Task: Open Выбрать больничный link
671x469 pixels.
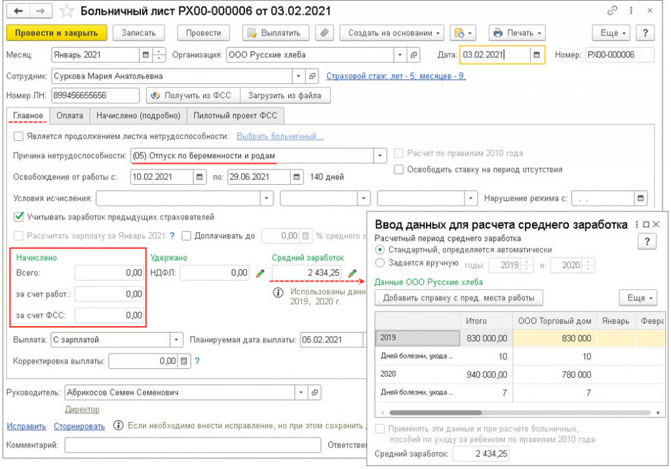Action: coord(280,136)
